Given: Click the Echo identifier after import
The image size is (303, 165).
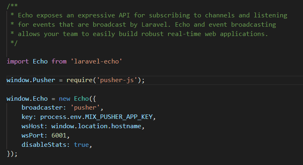Looking at the screenshot, I should coord(40,61).
